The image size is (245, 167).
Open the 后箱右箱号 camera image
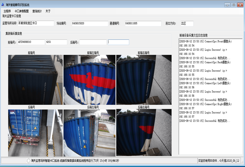[x=144, y=133]
